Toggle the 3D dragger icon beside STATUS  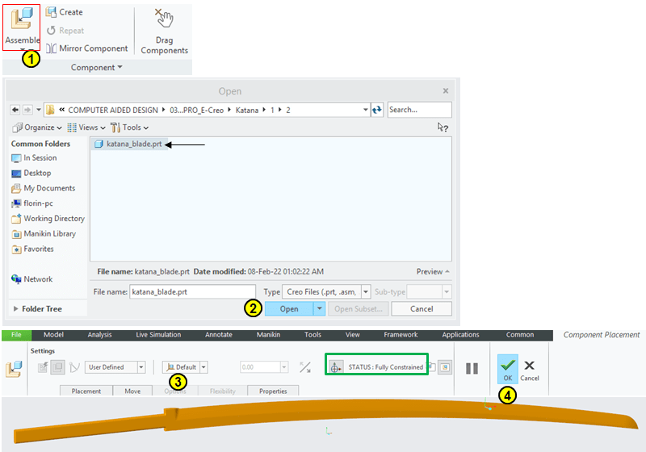point(336,367)
